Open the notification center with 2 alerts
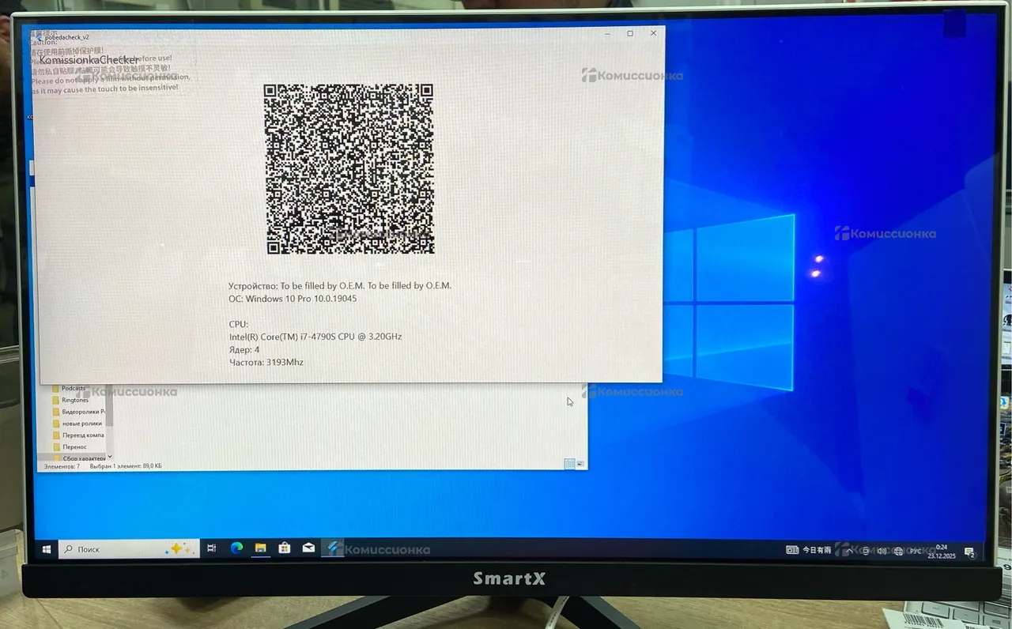 click(969, 552)
